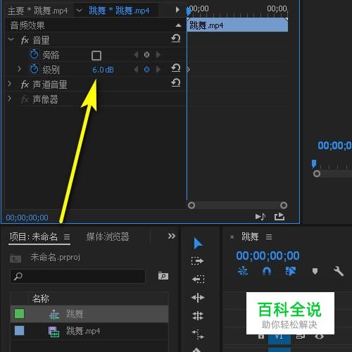The image size is (352, 352).
Task: Select the Selection tool arrow
Action: pyautogui.click(x=198, y=243)
